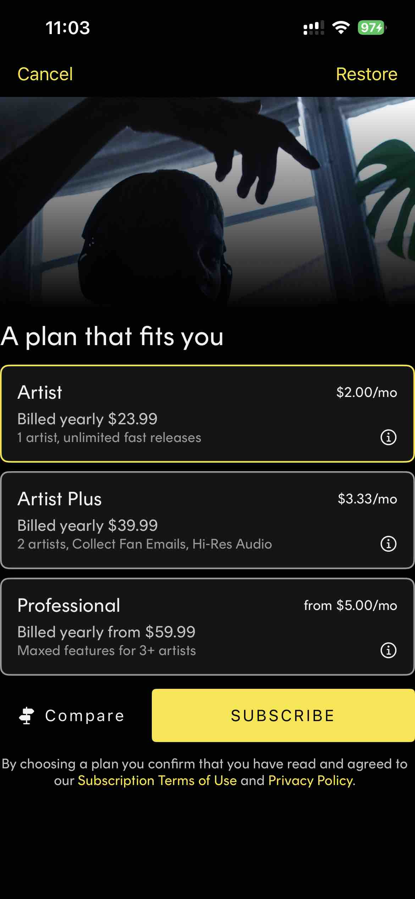
Task: Pick the Professional plan card
Action: [177, 627]
